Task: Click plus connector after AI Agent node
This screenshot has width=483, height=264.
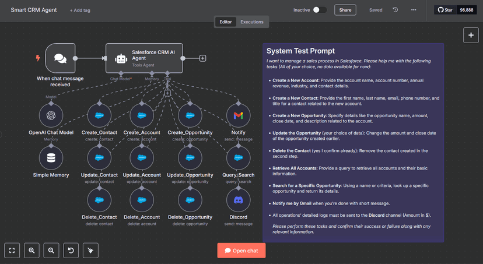Action: 202,58
